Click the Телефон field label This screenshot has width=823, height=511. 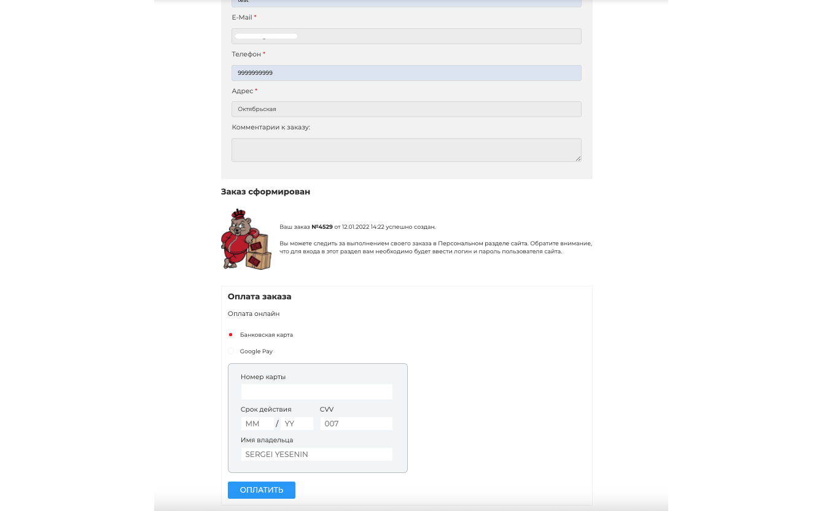(246, 55)
